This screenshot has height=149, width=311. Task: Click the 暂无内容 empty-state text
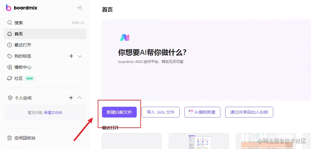click(x=35, y=113)
